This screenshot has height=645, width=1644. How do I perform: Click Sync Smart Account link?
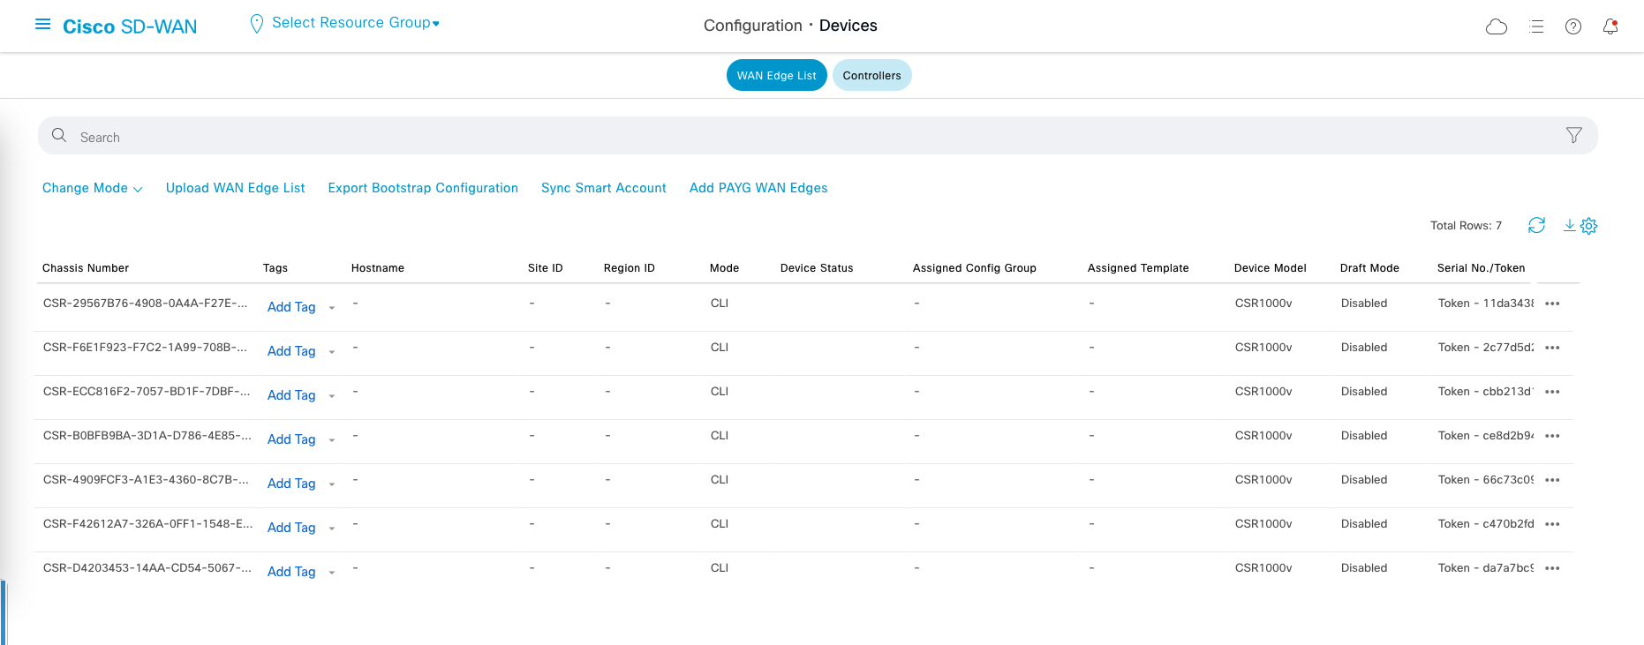[603, 188]
